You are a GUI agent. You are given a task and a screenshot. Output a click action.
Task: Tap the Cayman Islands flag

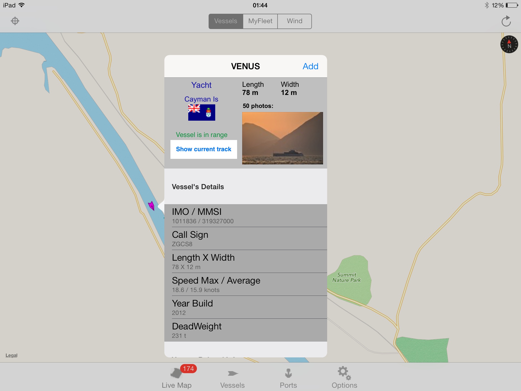coord(201,112)
